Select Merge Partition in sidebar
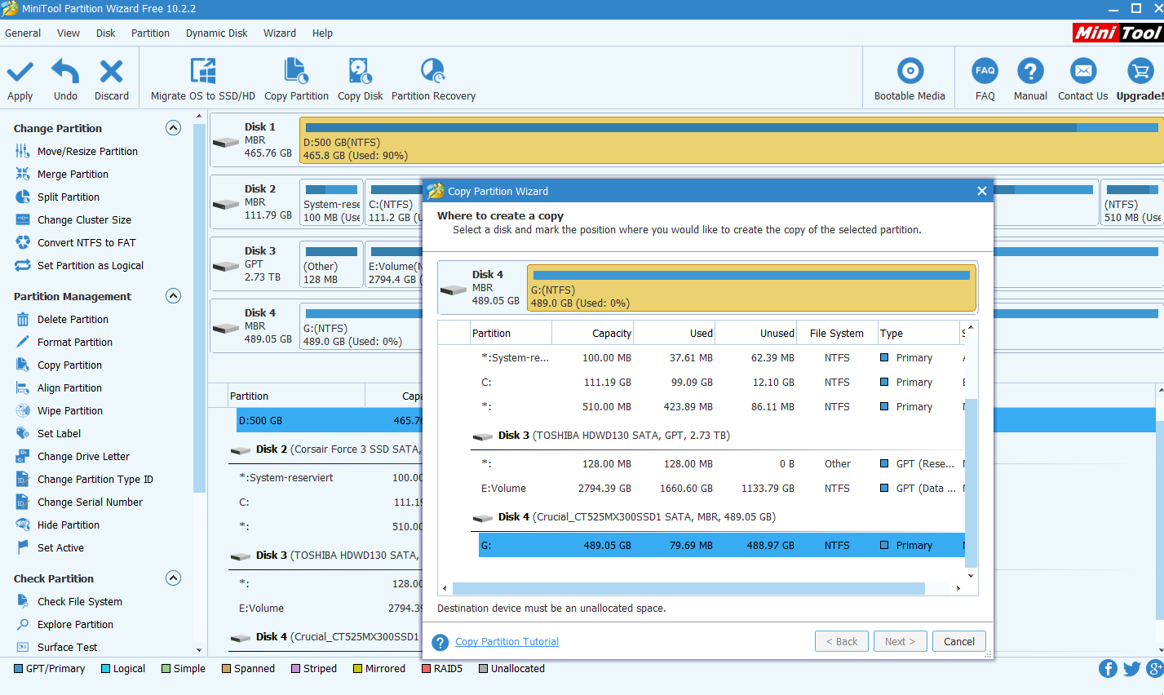This screenshot has width=1164, height=695. coord(73,175)
